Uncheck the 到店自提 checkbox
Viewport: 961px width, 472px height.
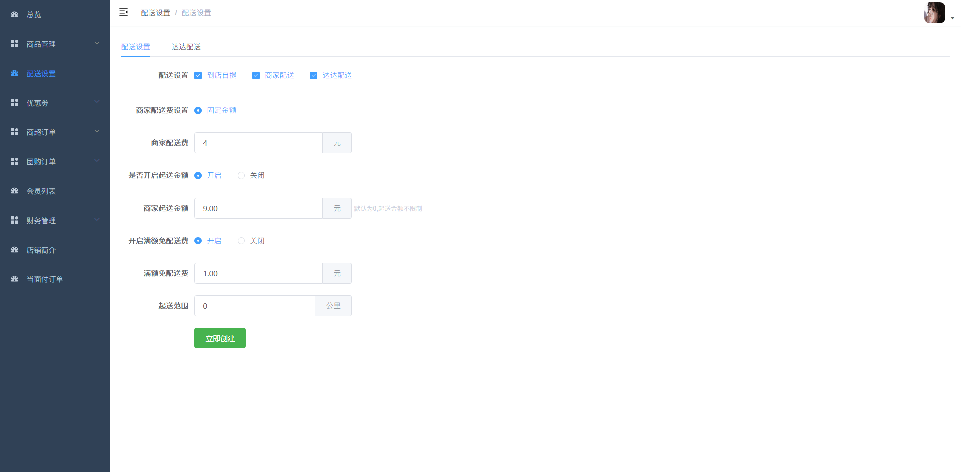coord(198,76)
